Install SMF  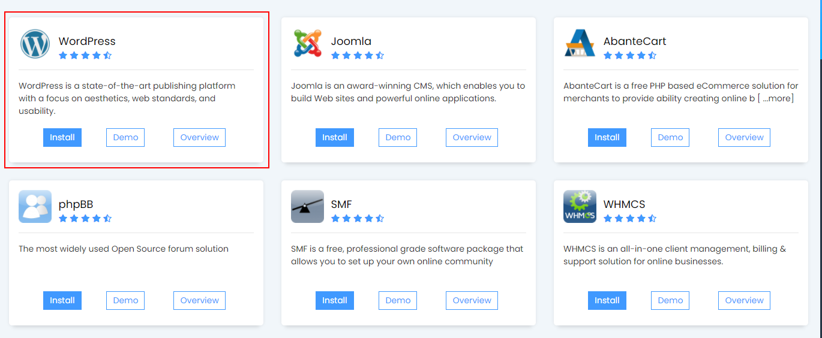pos(335,300)
